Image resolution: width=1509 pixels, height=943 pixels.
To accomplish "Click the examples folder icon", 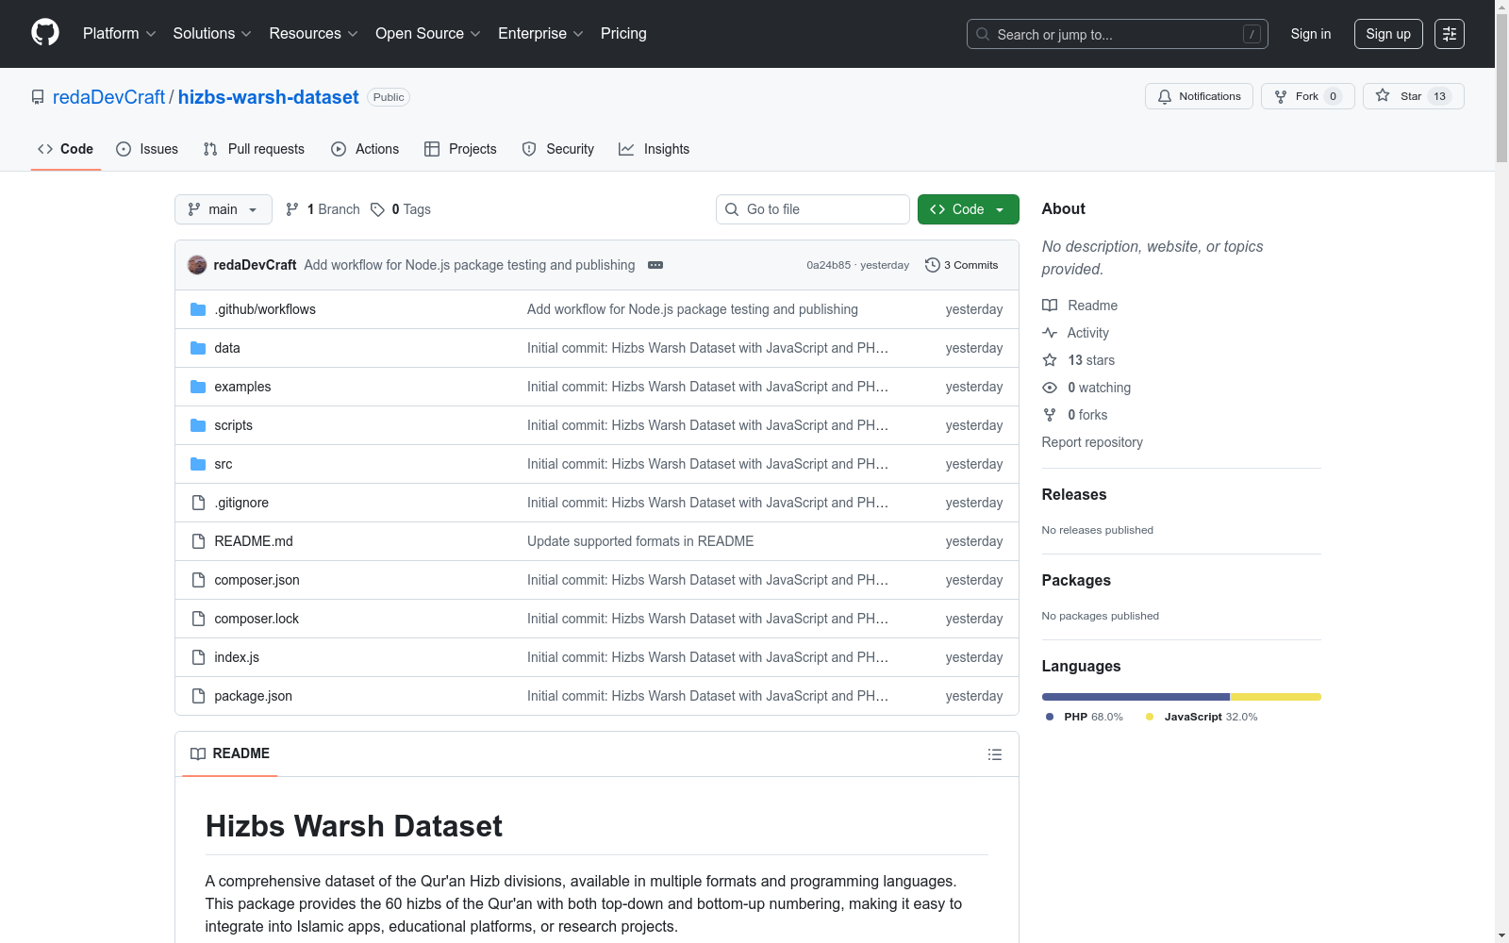I will pos(198,387).
